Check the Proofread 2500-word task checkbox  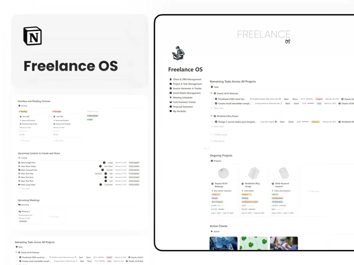point(212,99)
